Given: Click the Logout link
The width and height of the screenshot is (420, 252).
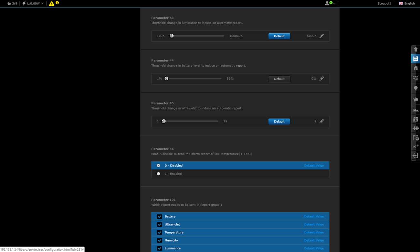Looking at the screenshot, I should coord(384,4).
